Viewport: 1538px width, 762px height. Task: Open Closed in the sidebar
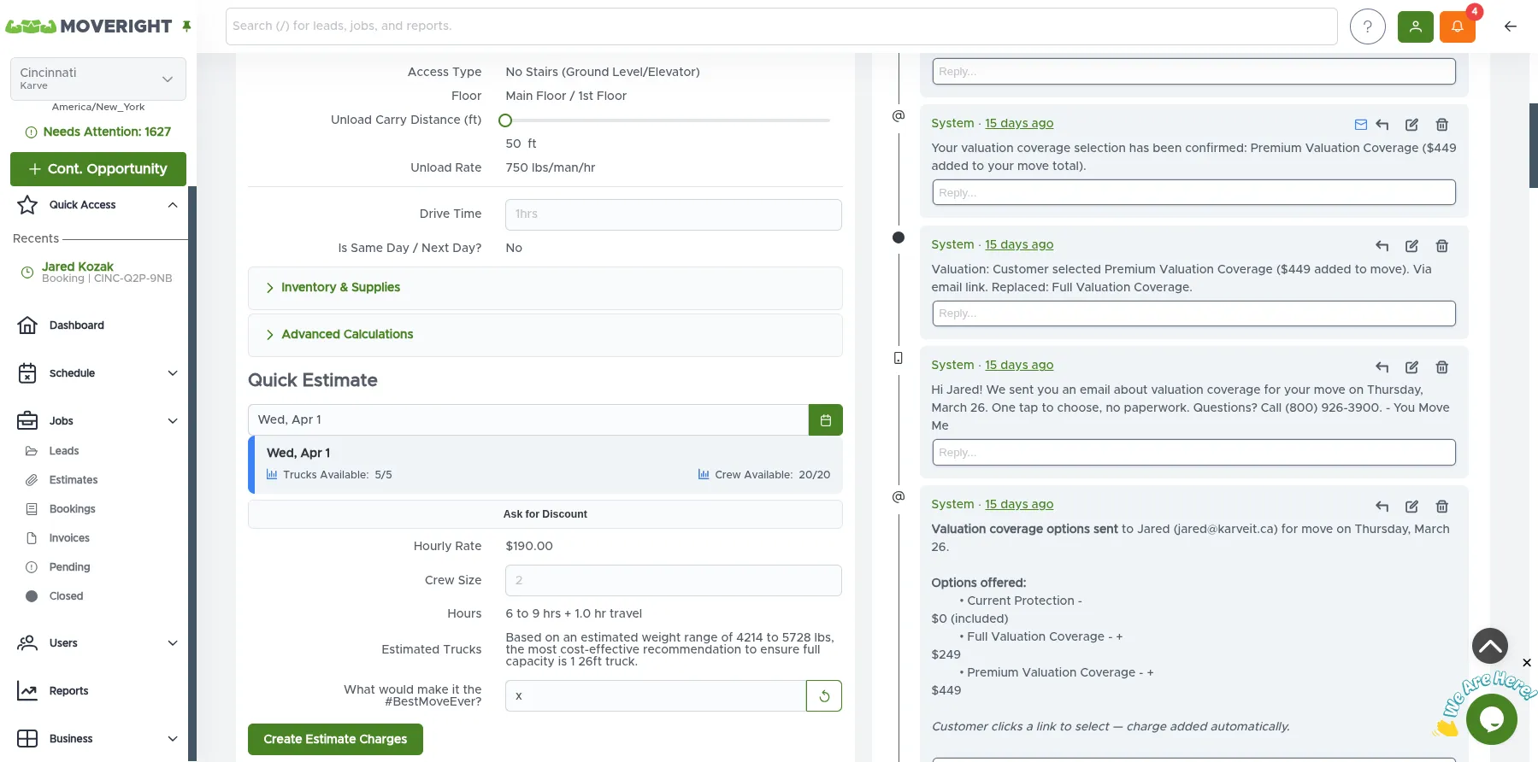tap(66, 596)
